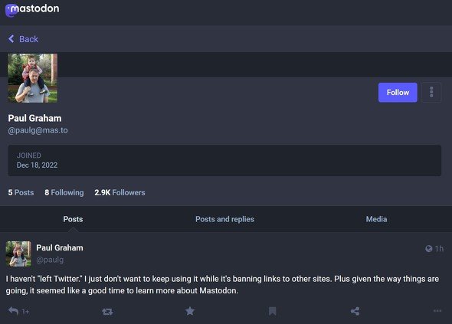Bookmark the post about leaving Twitter
This screenshot has width=452, height=324.
pos(273,311)
